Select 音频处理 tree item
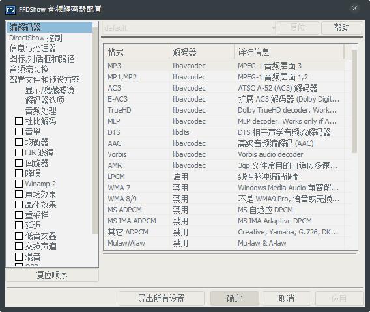 (x=40, y=111)
